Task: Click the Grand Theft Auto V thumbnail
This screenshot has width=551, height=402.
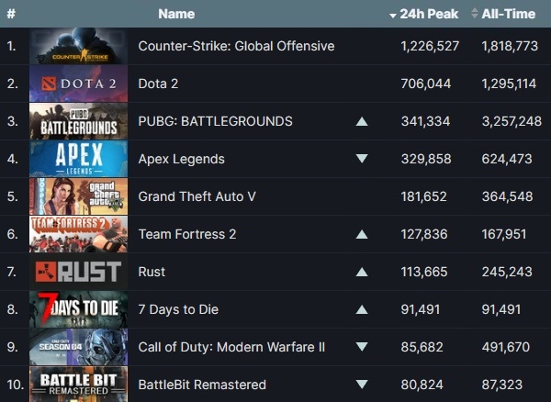Action: (77, 196)
